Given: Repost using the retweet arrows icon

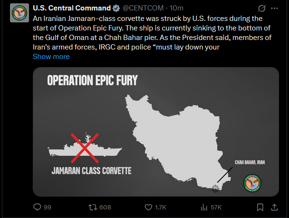Looking at the screenshot, I should pos(93,207).
